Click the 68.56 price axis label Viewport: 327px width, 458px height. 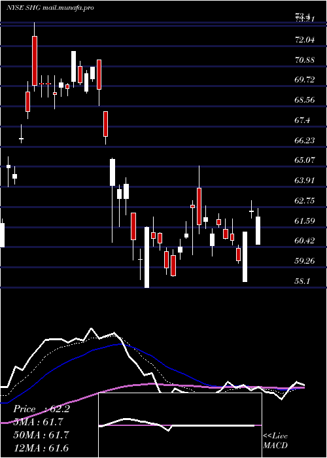coord(305,100)
